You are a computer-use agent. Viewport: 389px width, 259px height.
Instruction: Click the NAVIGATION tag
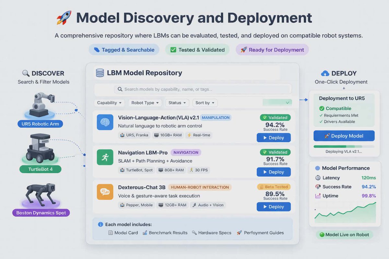(186, 152)
